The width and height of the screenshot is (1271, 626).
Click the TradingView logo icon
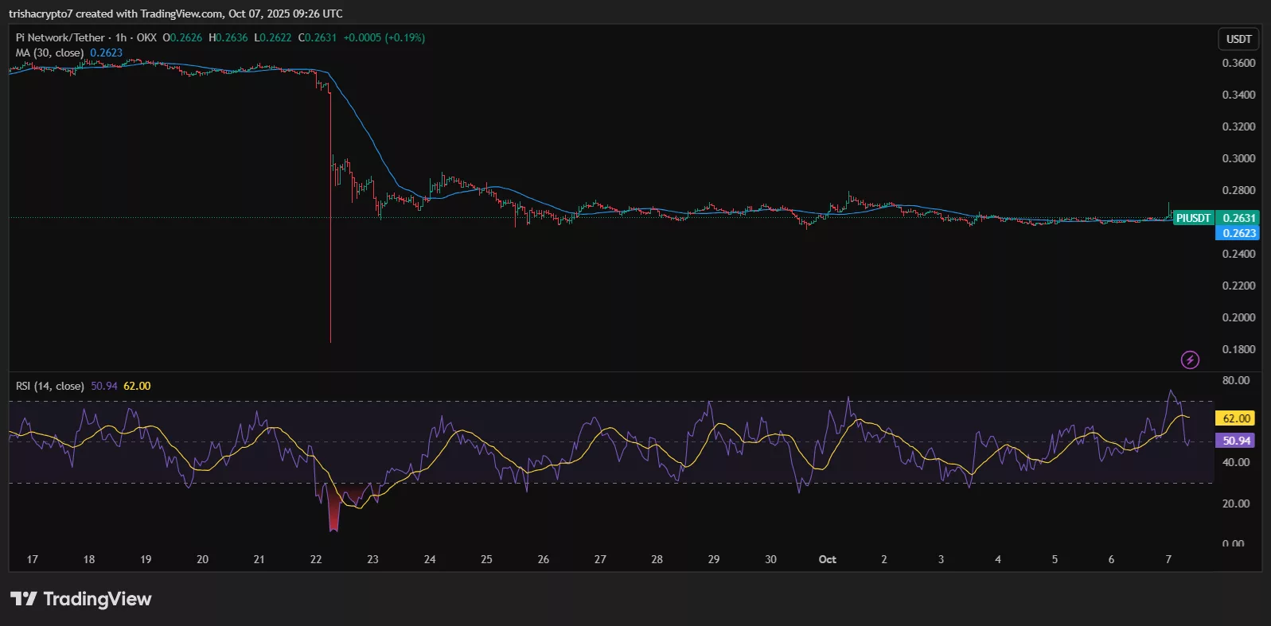[24, 599]
